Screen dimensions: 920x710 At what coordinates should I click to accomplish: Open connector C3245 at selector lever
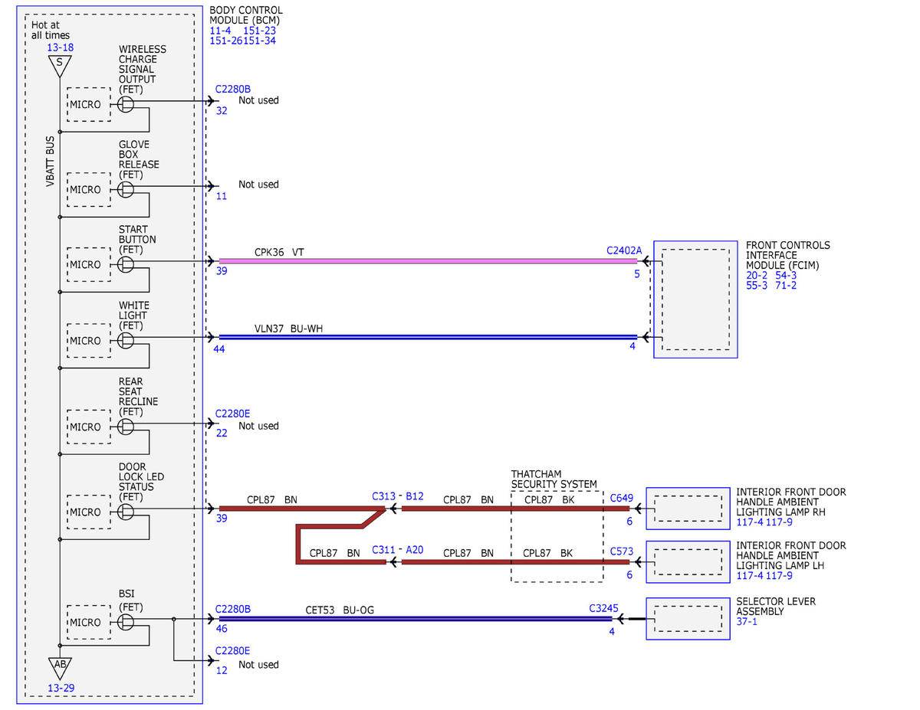point(603,609)
